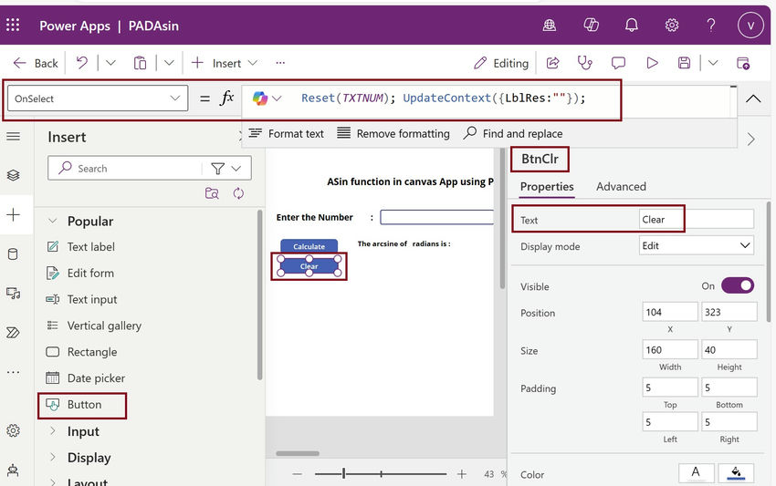The image size is (776, 486).
Task: Open the toolbar overflow ellipsis menu
Action: (280, 63)
